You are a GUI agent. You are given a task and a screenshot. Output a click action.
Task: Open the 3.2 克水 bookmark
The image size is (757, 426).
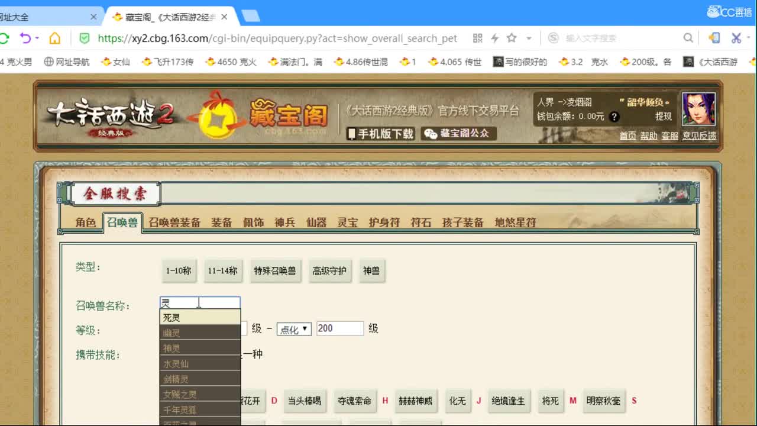click(583, 62)
